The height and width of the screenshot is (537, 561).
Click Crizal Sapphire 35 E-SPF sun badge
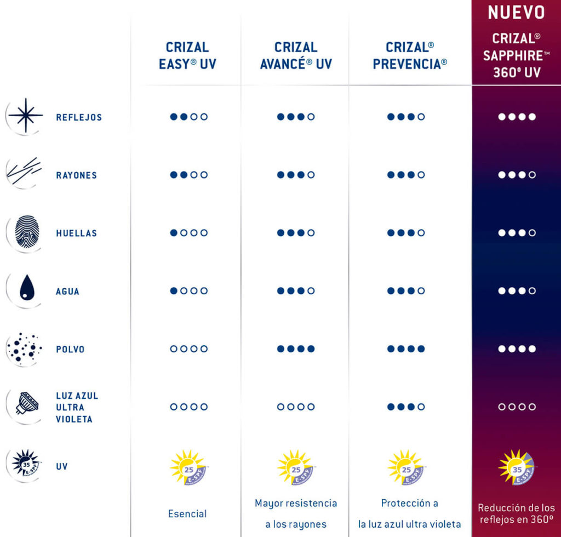coord(517,467)
